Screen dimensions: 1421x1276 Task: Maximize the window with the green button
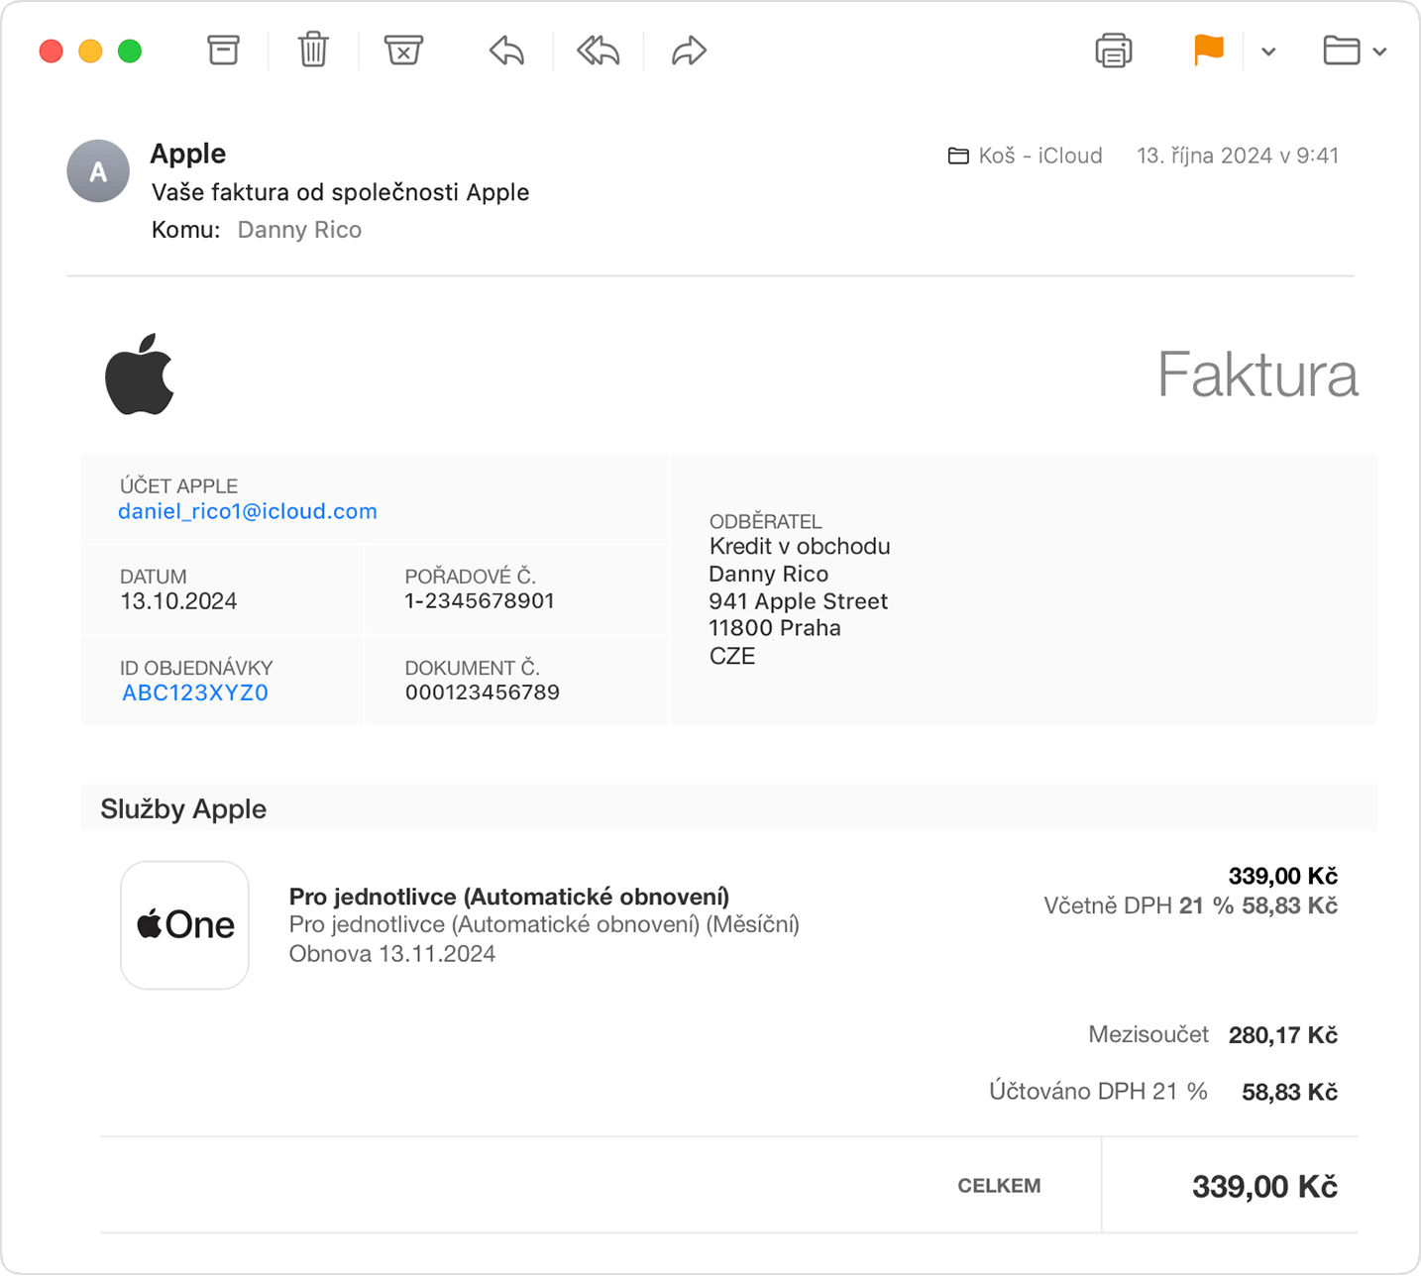click(130, 51)
